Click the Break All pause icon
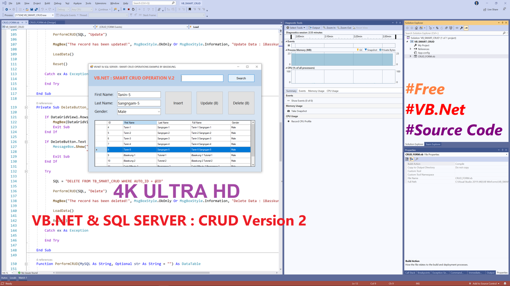510x286 pixels. coord(124,9)
